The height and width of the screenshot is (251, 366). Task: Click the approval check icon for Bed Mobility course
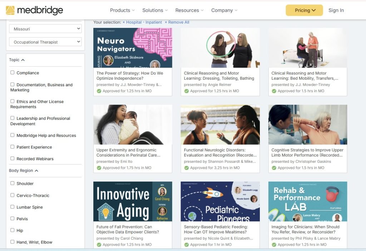[274, 91]
